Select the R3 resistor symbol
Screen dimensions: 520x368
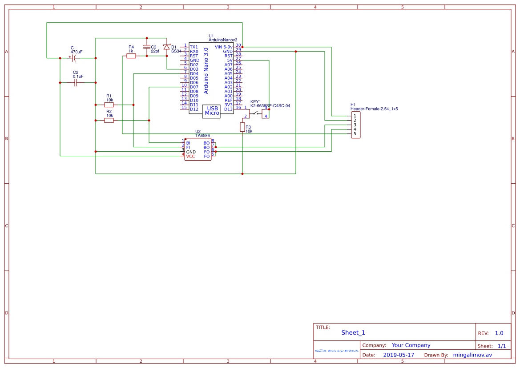(242, 127)
